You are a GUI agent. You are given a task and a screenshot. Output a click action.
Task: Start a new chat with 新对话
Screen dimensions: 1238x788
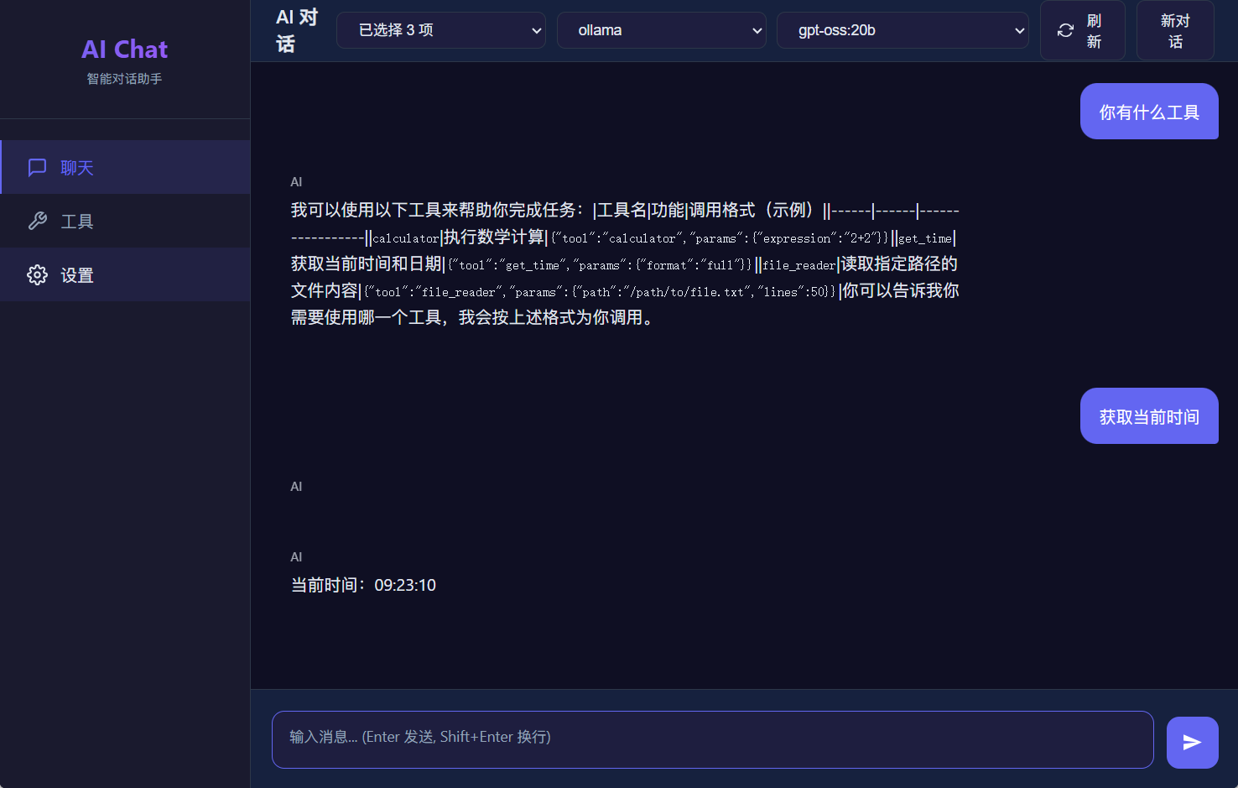pos(1175,31)
